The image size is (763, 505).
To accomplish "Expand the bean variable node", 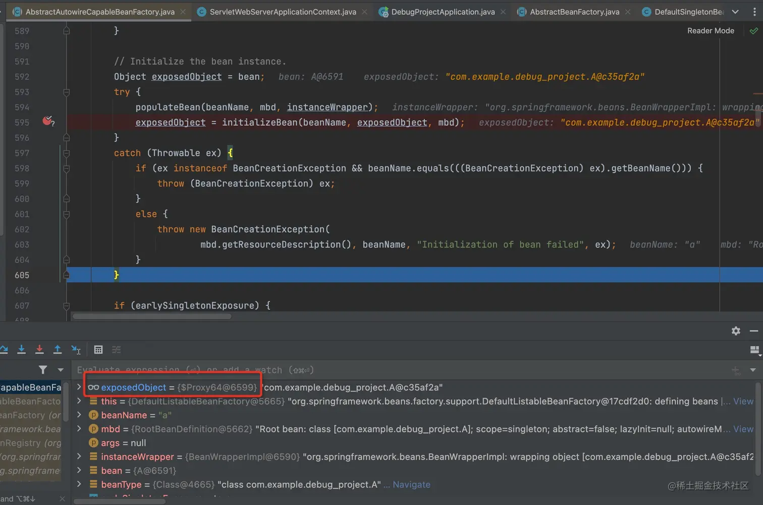I will pos(79,471).
